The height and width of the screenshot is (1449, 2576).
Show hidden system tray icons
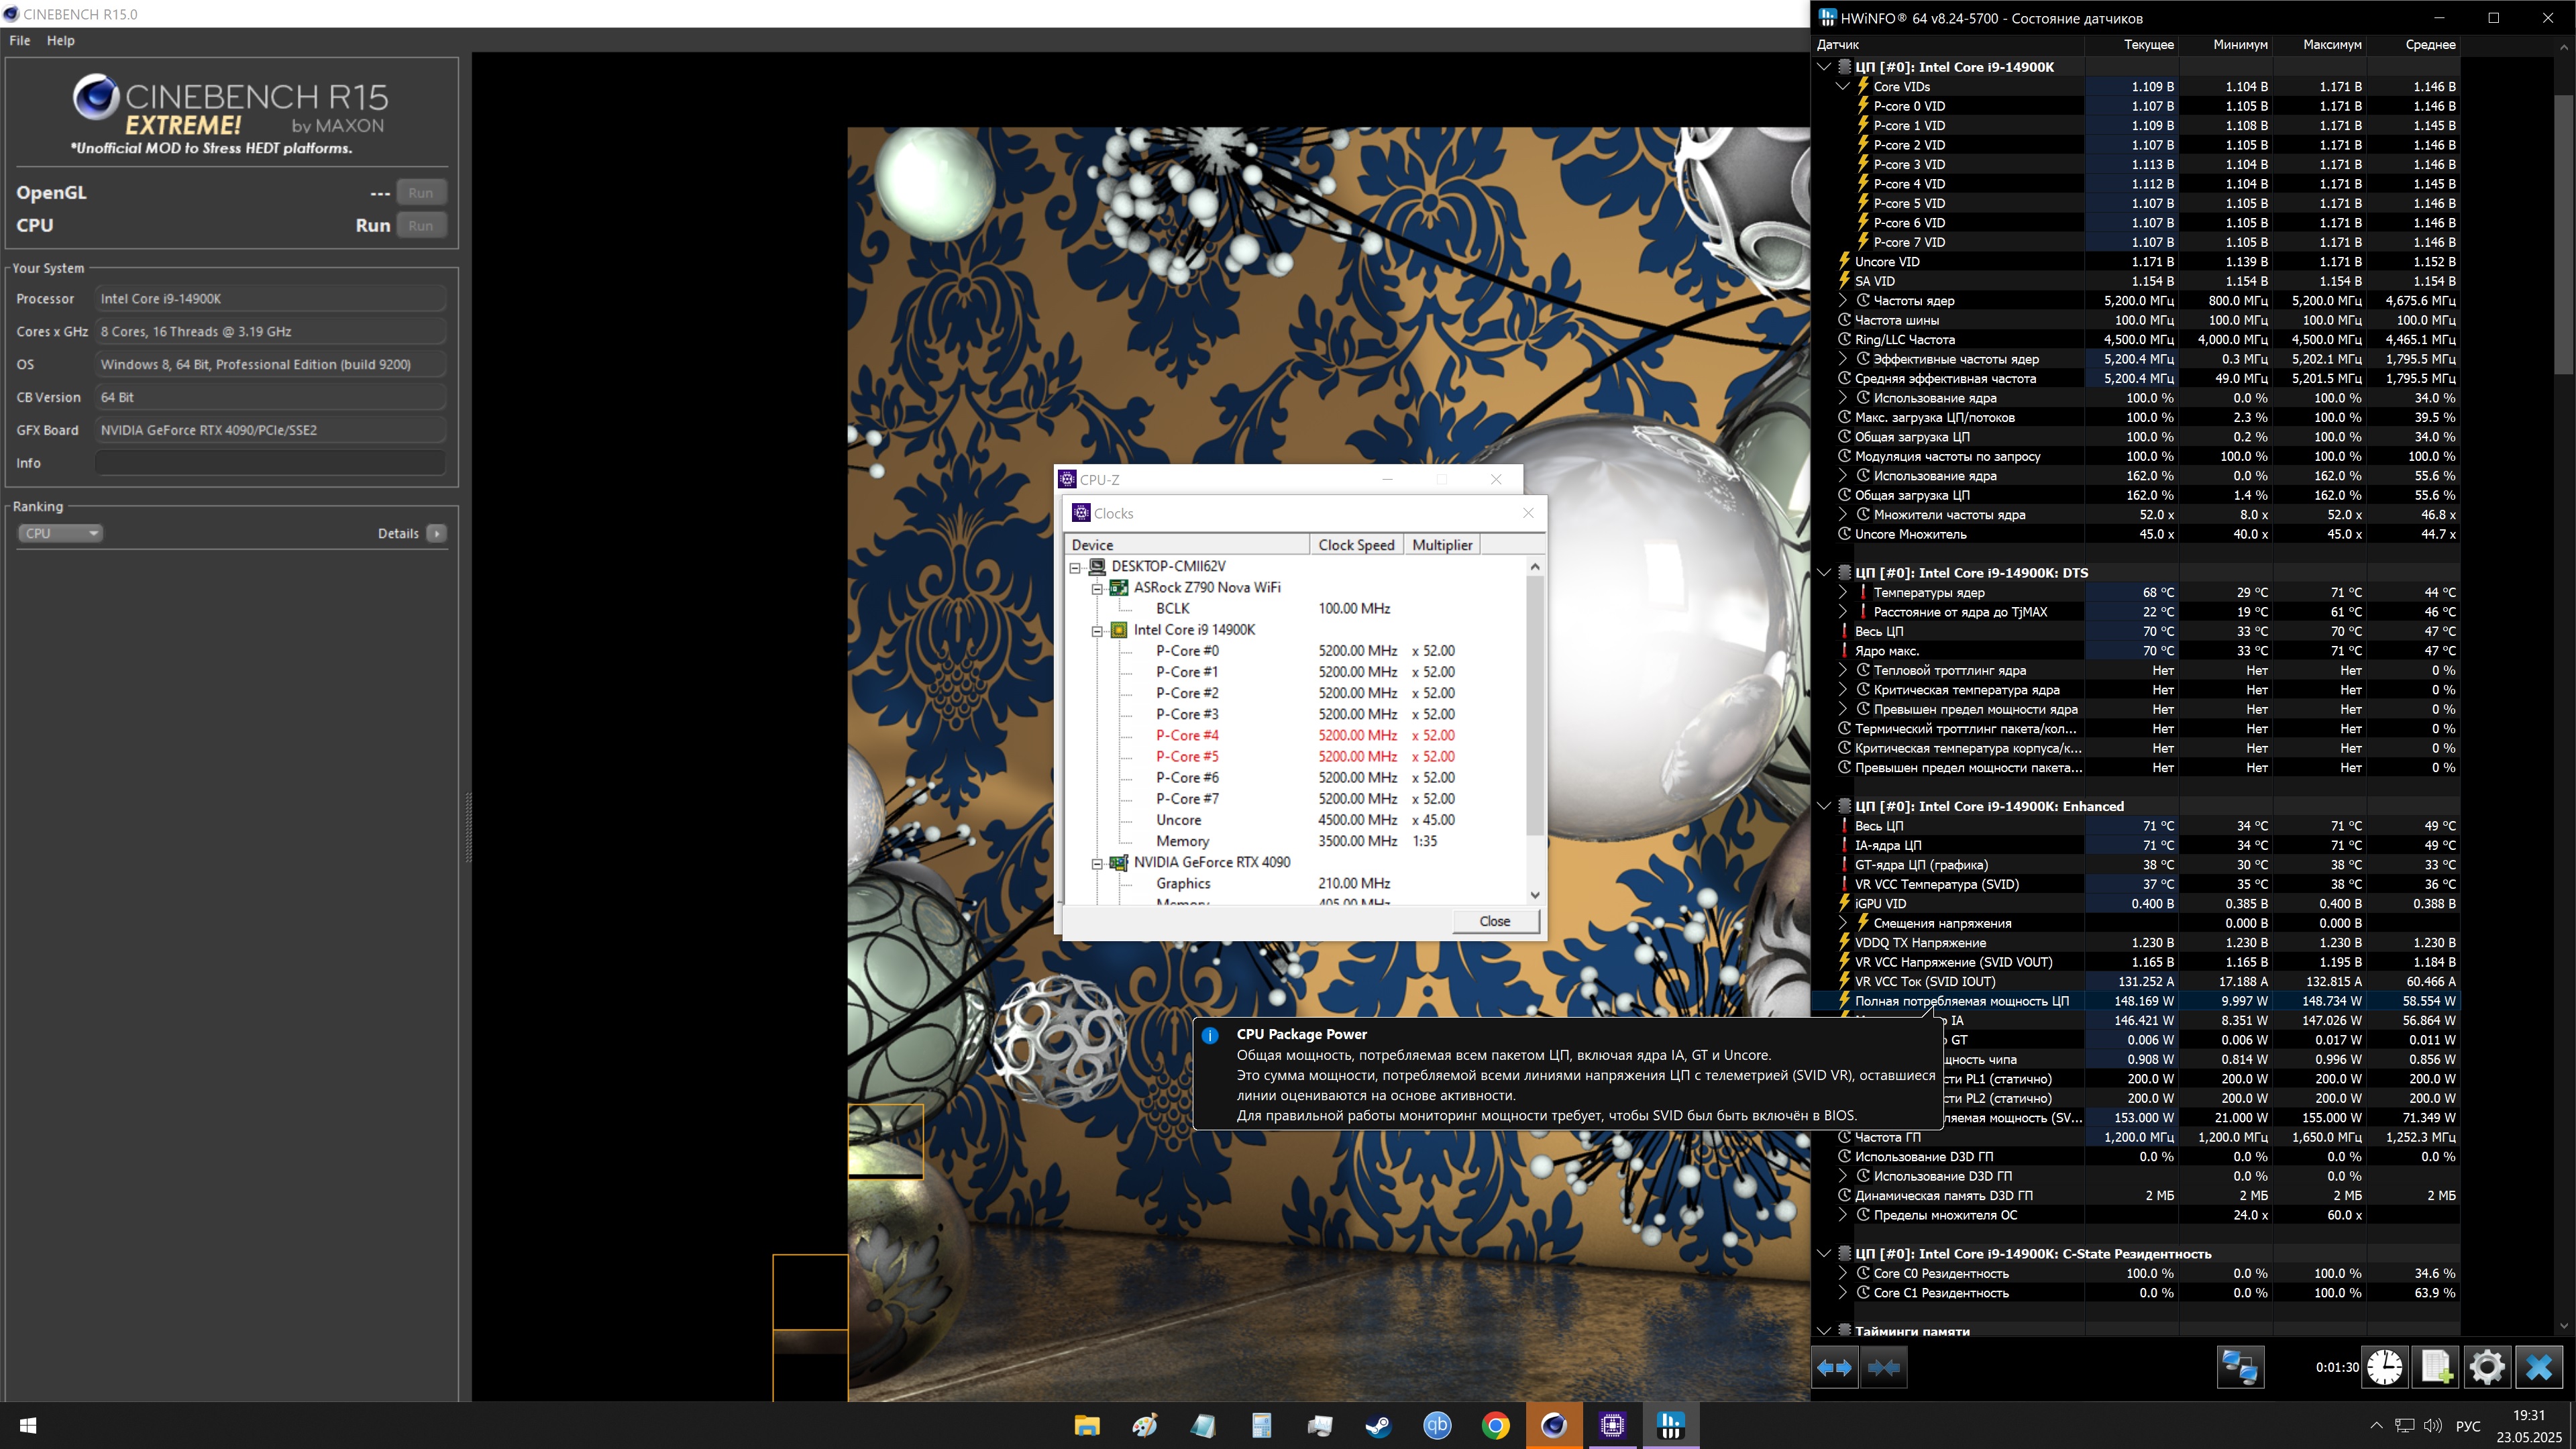(x=2376, y=1425)
